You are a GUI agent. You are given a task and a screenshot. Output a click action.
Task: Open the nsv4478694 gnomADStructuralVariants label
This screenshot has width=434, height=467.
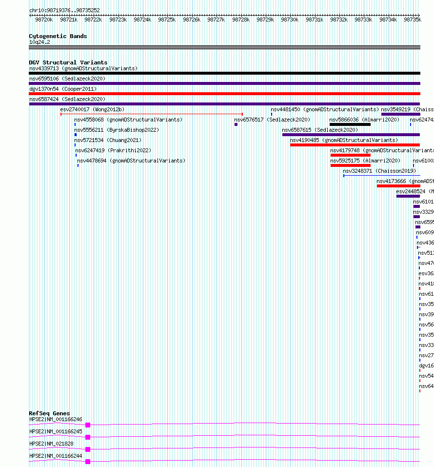131,161
